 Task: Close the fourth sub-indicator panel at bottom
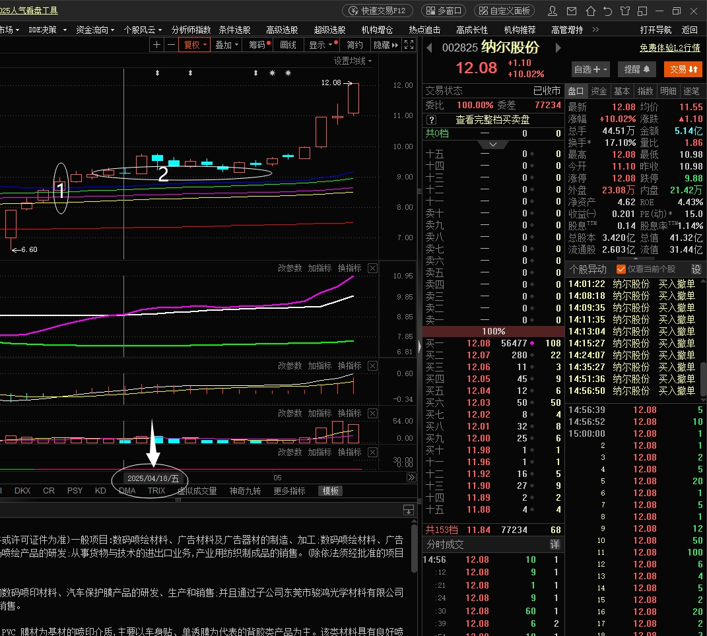point(372,452)
